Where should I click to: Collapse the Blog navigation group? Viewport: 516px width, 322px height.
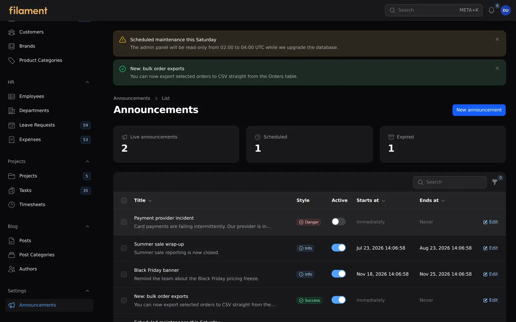[87, 226]
